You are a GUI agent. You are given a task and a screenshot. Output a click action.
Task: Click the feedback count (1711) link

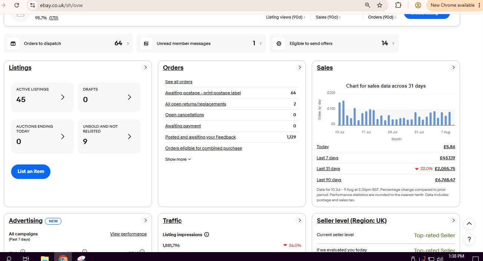tap(53, 18)
